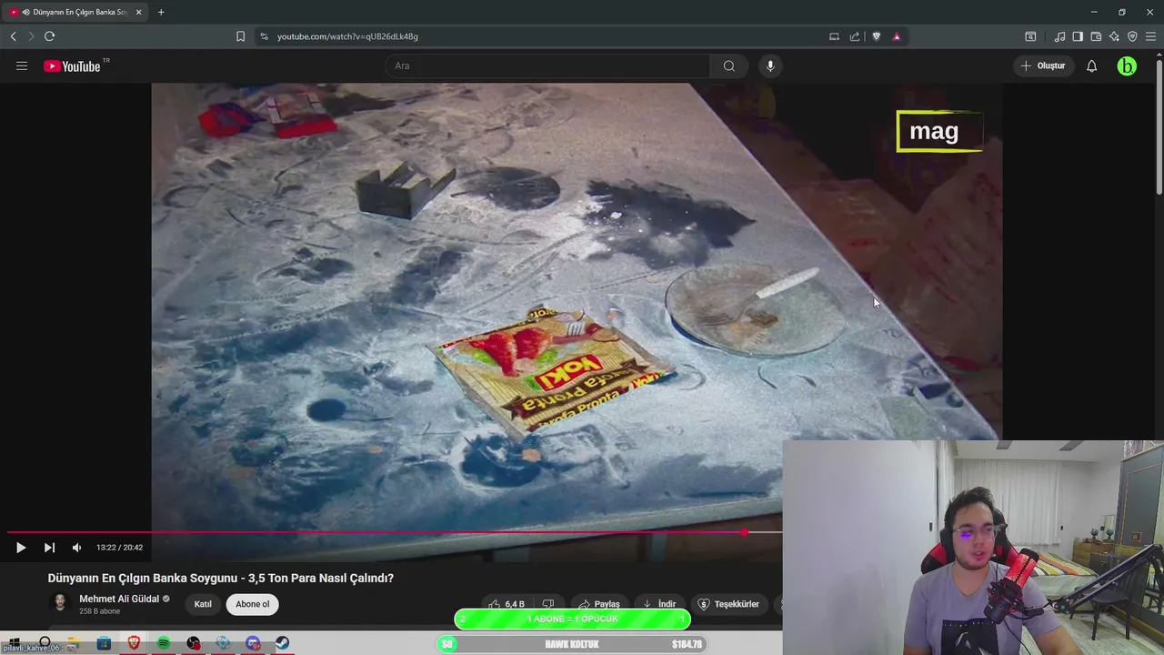
Task: Open a new browser tab
Action: 161,12
